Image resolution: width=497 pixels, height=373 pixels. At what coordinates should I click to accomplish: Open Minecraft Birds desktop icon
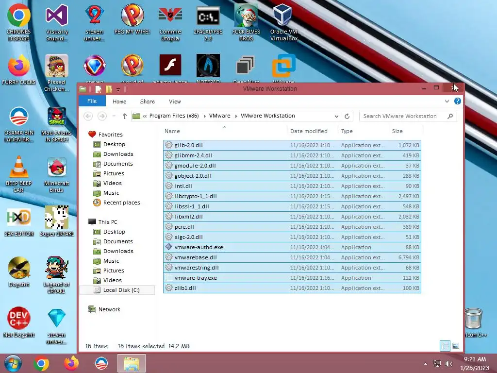pos(57,174)
